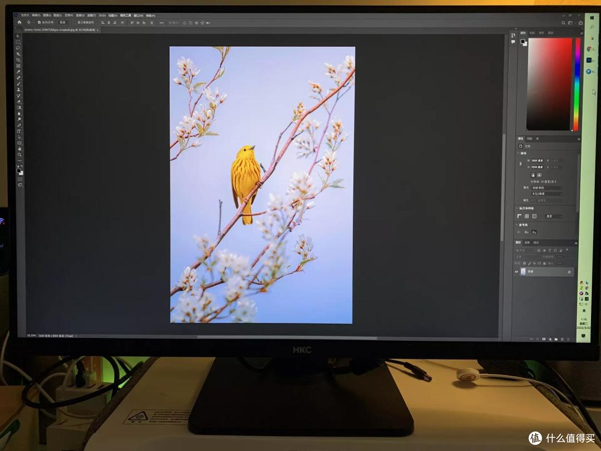Open the 增效工具 menu
This screenshot has height=451, width=601.
pyautogui.click(x=126, y=16)
